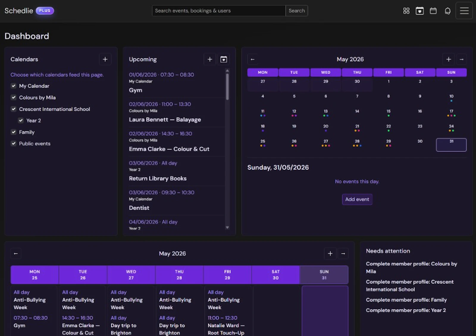Viewport: 476px width, 336px height.
Task: Add event via mini calendar plus icon
Action: click(448, 59)
